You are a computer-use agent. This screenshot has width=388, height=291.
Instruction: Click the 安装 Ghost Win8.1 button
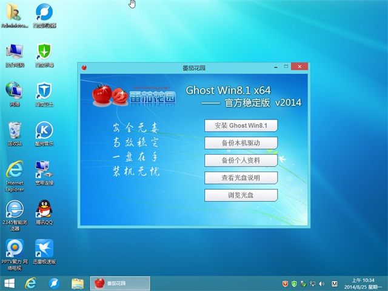point(241,125)
